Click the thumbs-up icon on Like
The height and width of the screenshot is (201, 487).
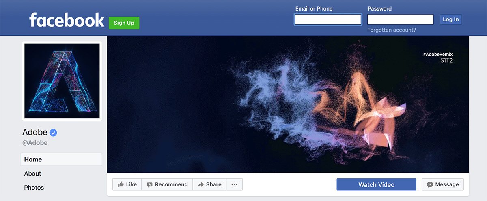point(121,184)
